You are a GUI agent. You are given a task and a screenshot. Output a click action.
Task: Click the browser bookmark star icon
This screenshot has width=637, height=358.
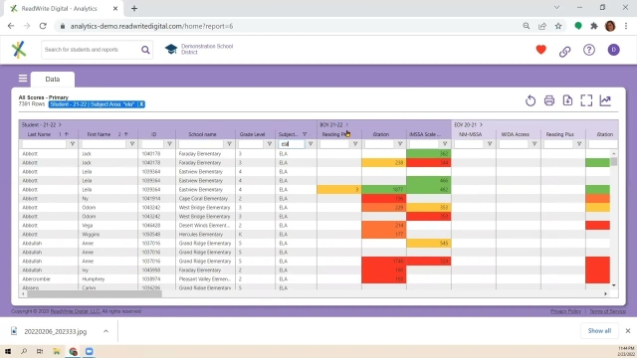[558, 26]
